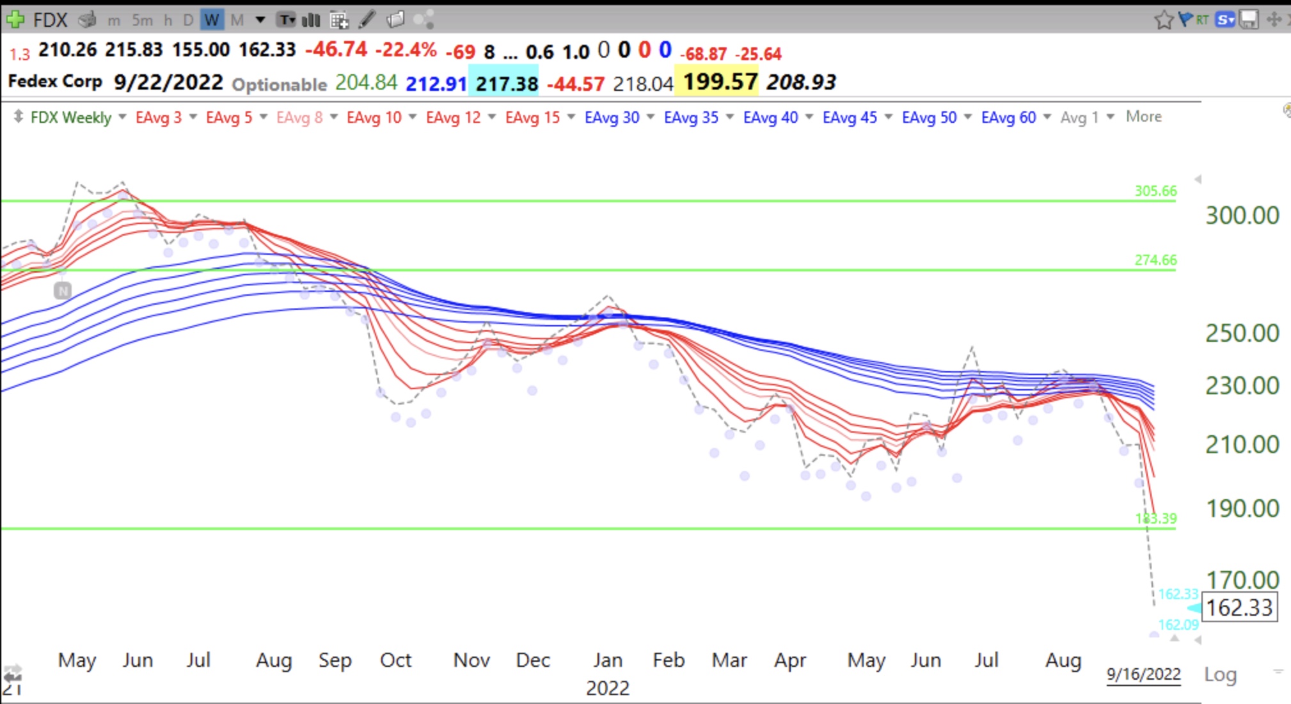Click the 208.93 italic value
Image resolution: width=1291 pixels, height=704 pixels.
801,83
